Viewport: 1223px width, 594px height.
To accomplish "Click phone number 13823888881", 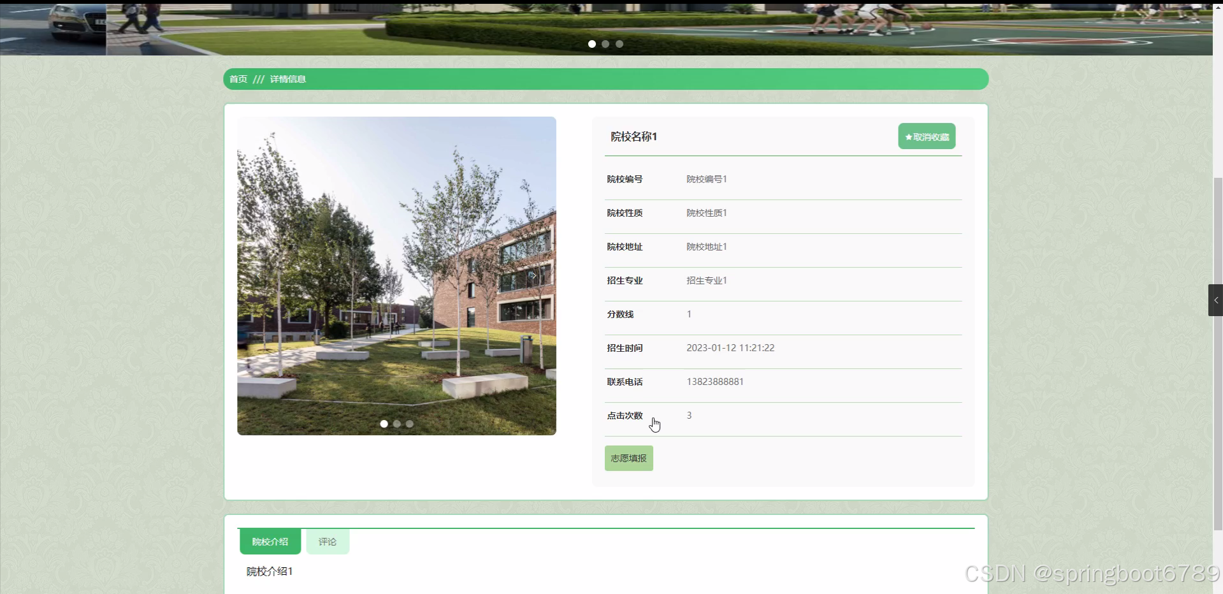I will click(715, 382).
